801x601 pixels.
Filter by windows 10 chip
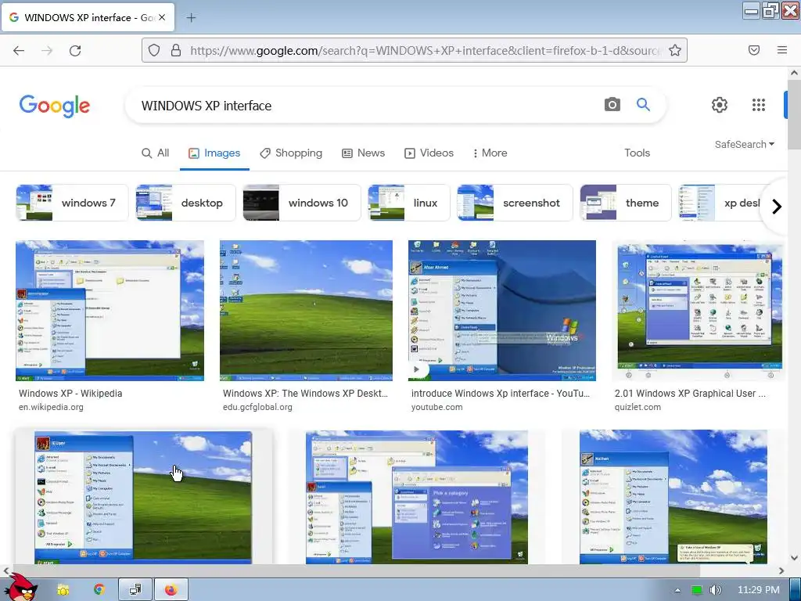pyautogui.click(x=302, y=203)
